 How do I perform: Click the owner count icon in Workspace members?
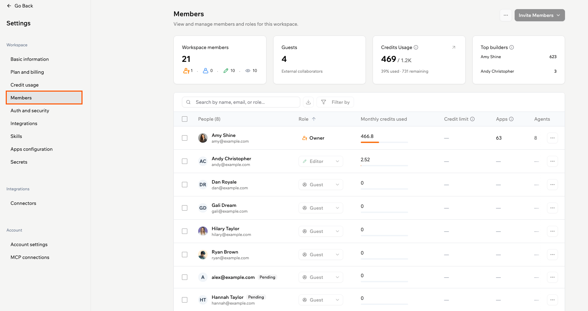click(x=186, y=71)
